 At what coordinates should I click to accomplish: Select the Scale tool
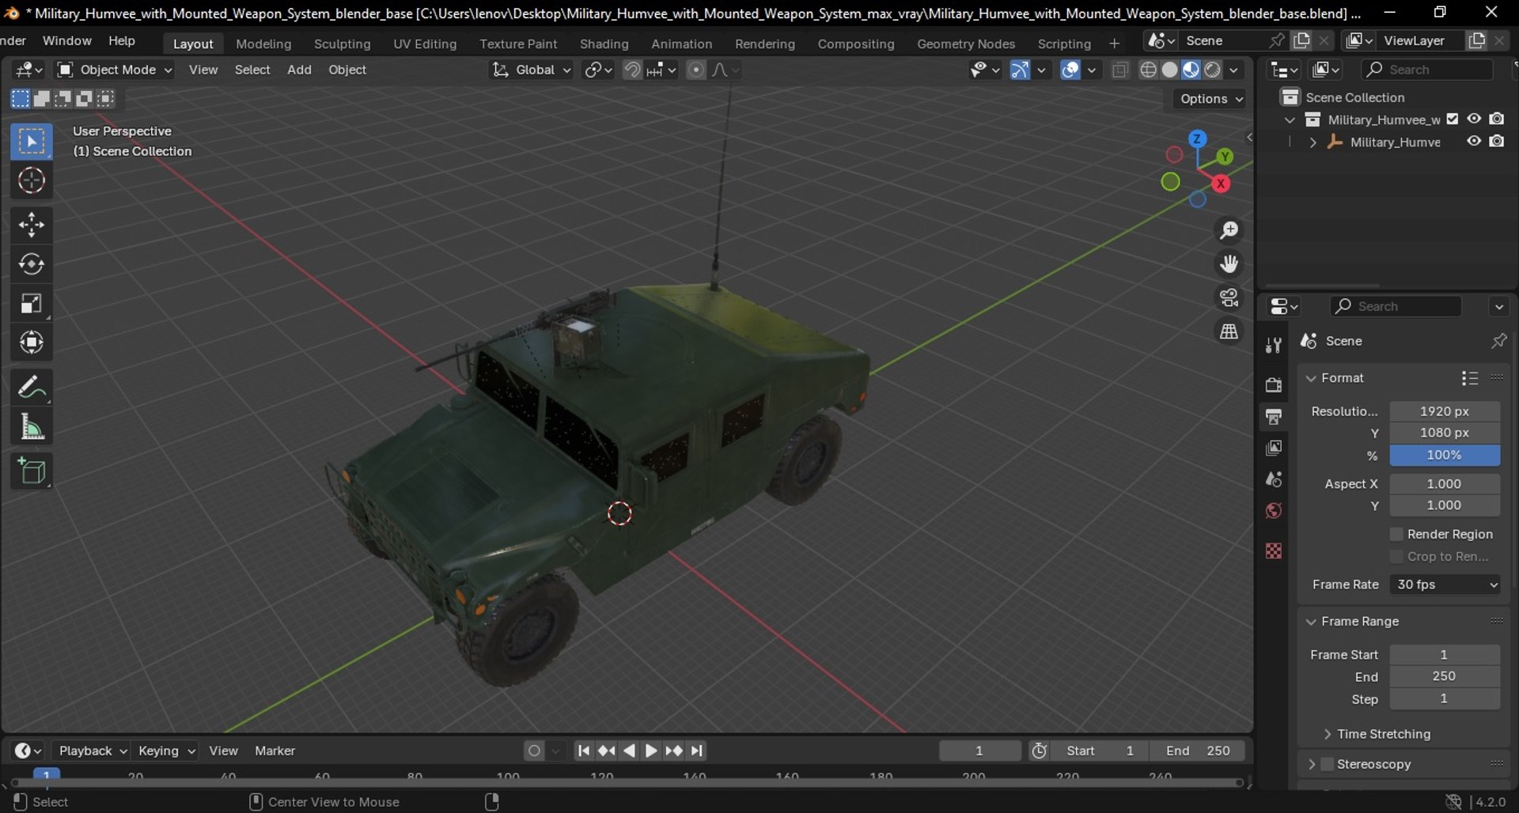pos(32,304)
